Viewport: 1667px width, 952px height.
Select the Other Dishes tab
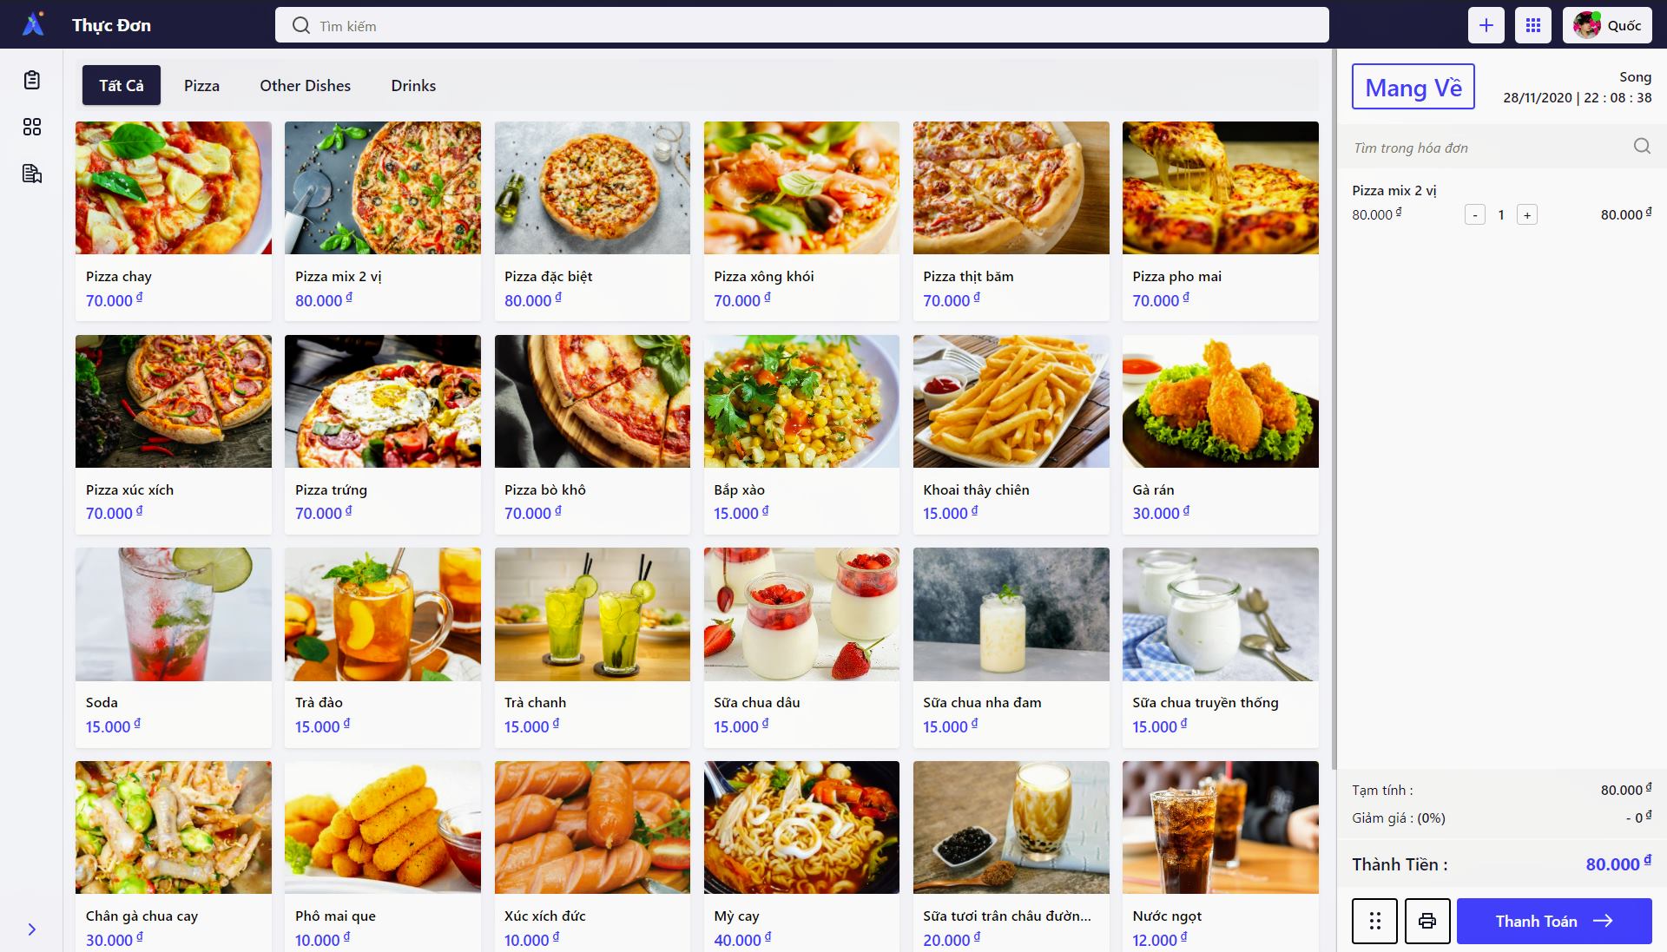point(306,85)
